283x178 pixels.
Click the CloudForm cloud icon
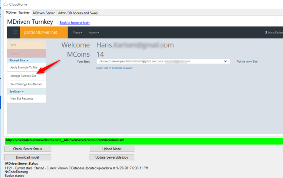click(5, 4)
